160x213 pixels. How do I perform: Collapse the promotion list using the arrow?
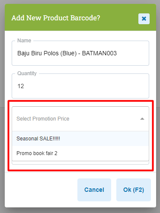[142, 119]
